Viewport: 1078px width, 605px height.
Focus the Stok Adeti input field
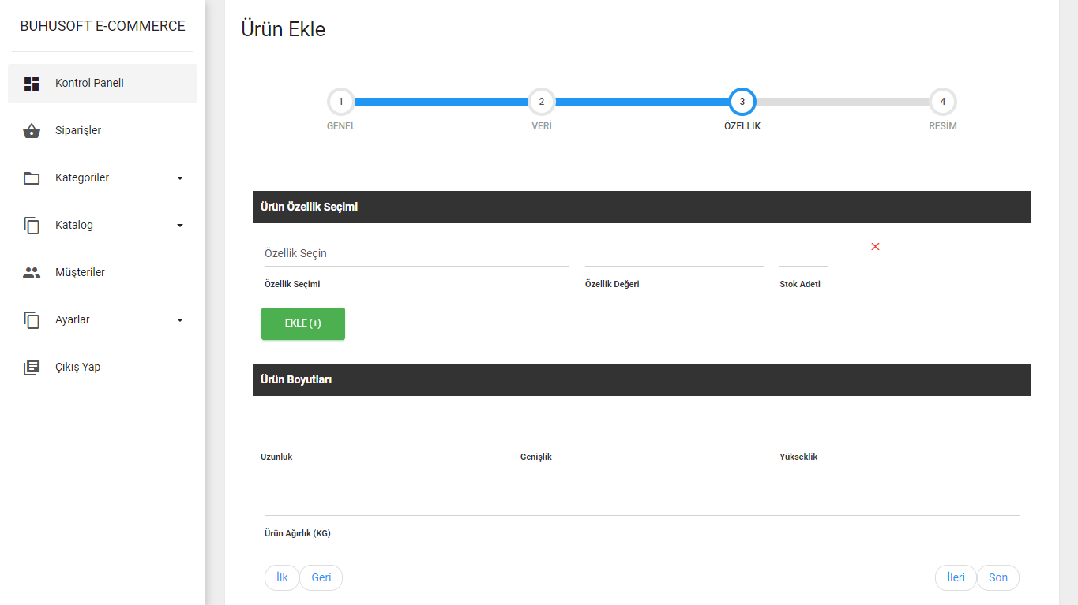coord(803,255)
